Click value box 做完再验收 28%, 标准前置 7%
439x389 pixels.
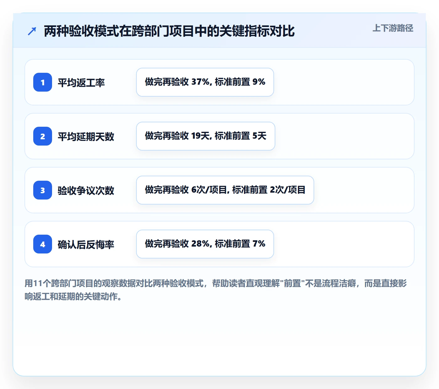pyautogui.click(x=205, y=244)
